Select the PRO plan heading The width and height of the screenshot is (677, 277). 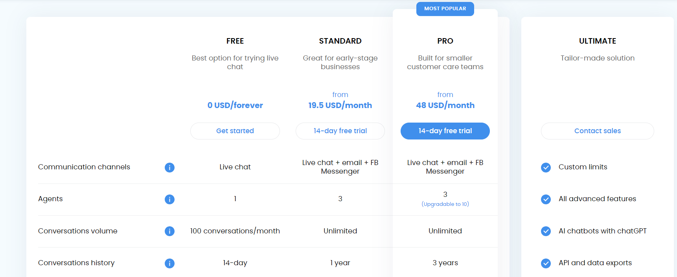[445, 41]
